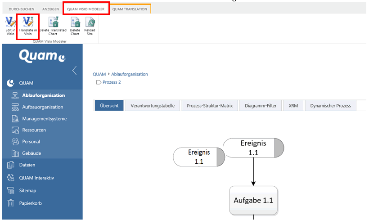Open Managementsysteme in the sidebar
The width and height of the screenshot is (369, 220).
tap(44, 119)
